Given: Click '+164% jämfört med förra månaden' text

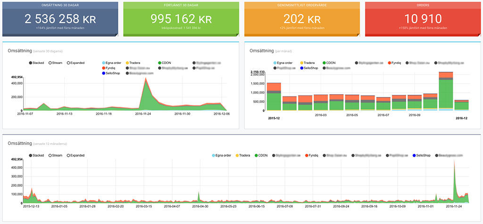Looking at the screenshot, I should click(x=60, y=28).
